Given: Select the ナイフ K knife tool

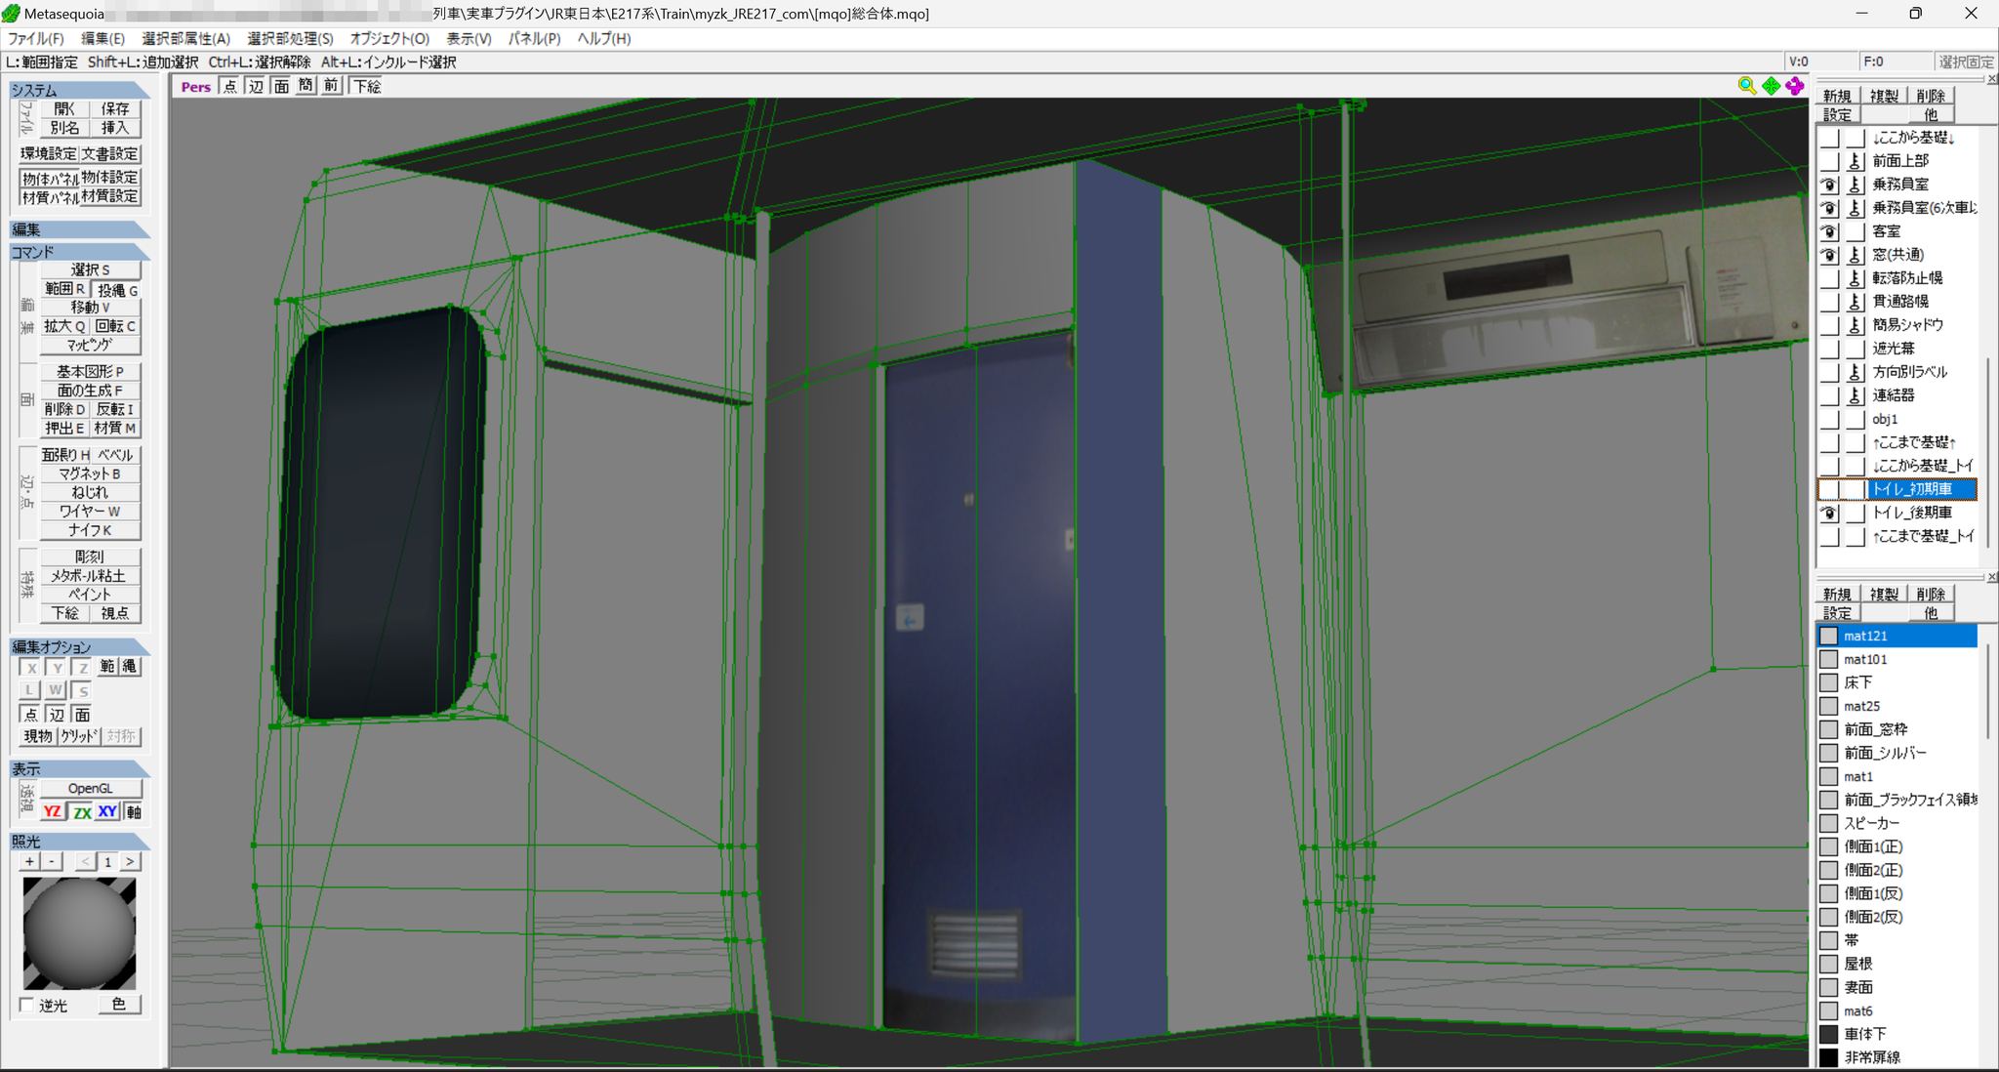Looking at the screenshot, I should tap(90, 530).
